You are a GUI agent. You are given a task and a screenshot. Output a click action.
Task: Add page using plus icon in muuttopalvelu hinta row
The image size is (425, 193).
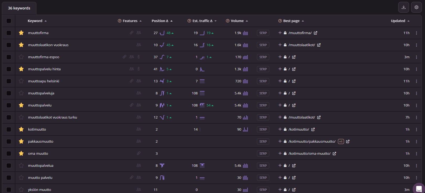point(280,69)
